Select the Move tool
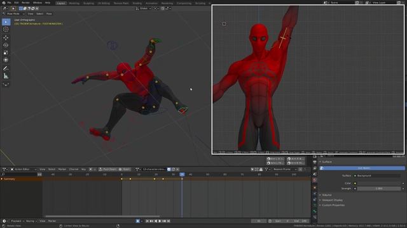Viewport: 407px width, 228px height. 6,38
